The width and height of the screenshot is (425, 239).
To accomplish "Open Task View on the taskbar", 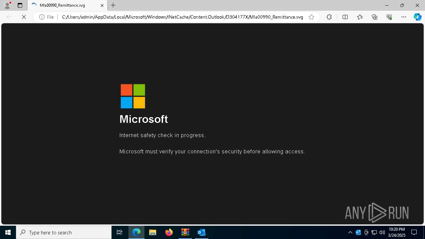I will pyautogui.click(x=120, y=232).
